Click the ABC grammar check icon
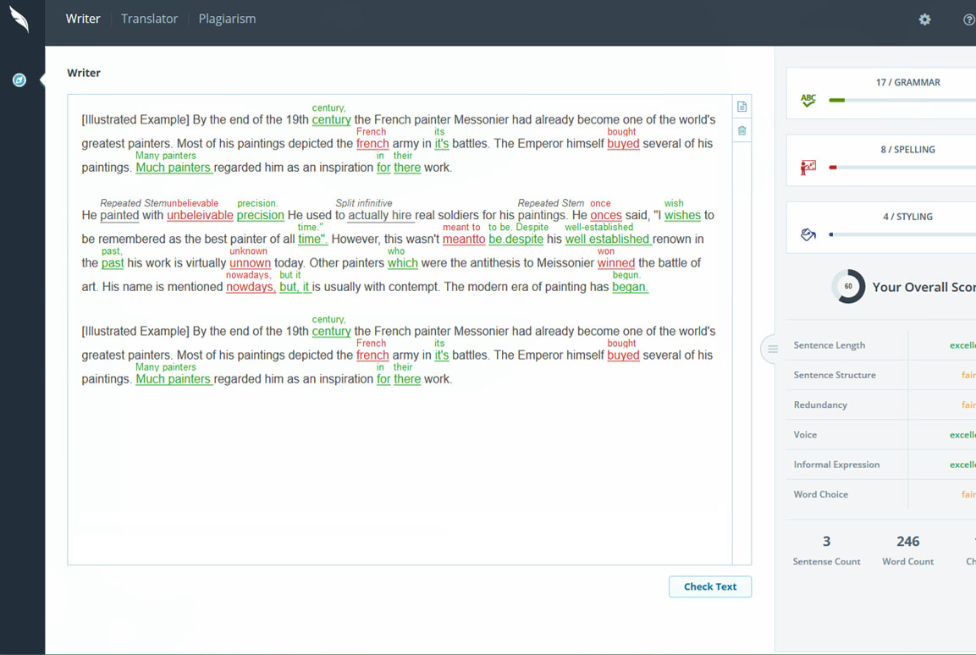The image size is (976, 655). tap(808, 100)
